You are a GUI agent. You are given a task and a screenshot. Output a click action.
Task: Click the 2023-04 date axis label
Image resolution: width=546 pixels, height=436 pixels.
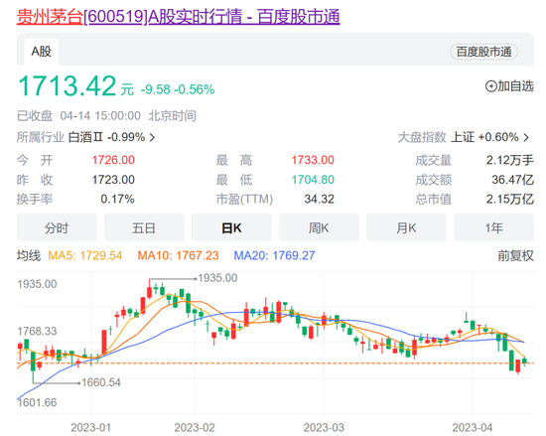473,427
